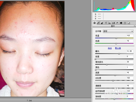This screenshot has width=136, height=102.
Task: Click the 亮度 brightness slider handle
Action: tap(115, 75)
